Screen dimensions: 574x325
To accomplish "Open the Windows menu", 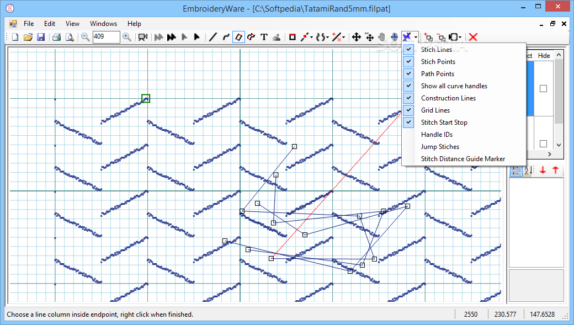I will 103,23.
